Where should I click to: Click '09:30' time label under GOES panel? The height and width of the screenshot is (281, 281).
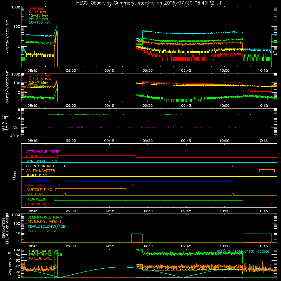[x=148, y=141]
